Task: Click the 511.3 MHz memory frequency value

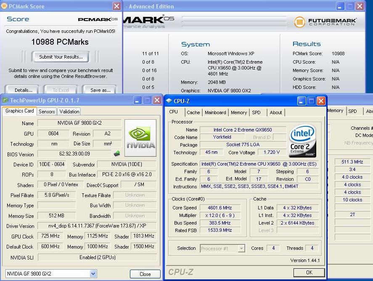Action: click(352, 162)
